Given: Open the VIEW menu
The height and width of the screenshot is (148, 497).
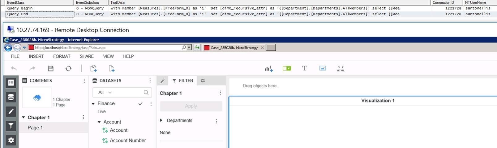Looking at the screenshot, I should point(108,56).
